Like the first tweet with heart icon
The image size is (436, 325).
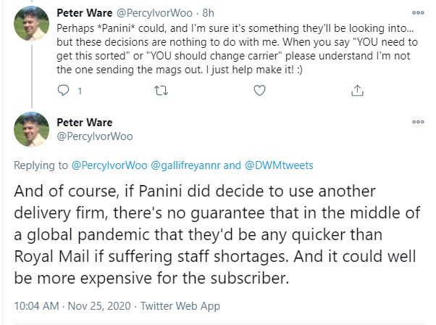coord(258,91)
